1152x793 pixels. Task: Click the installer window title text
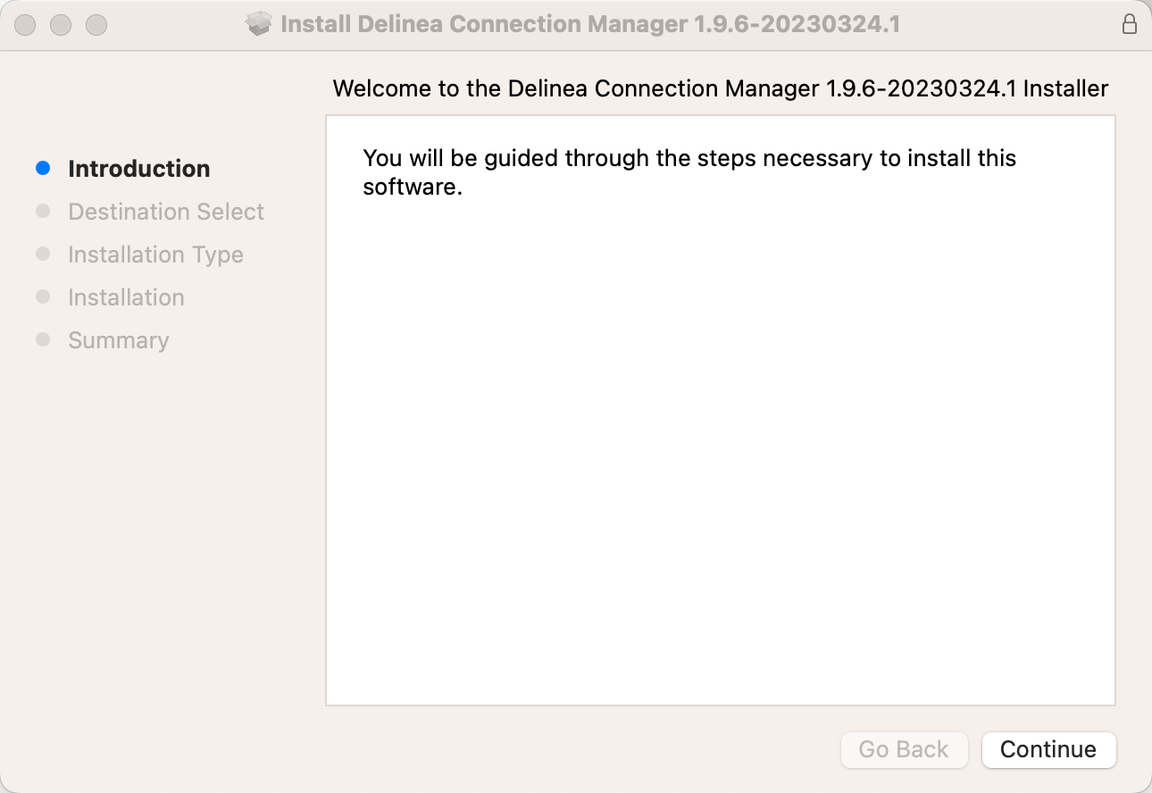click(589, 24)
